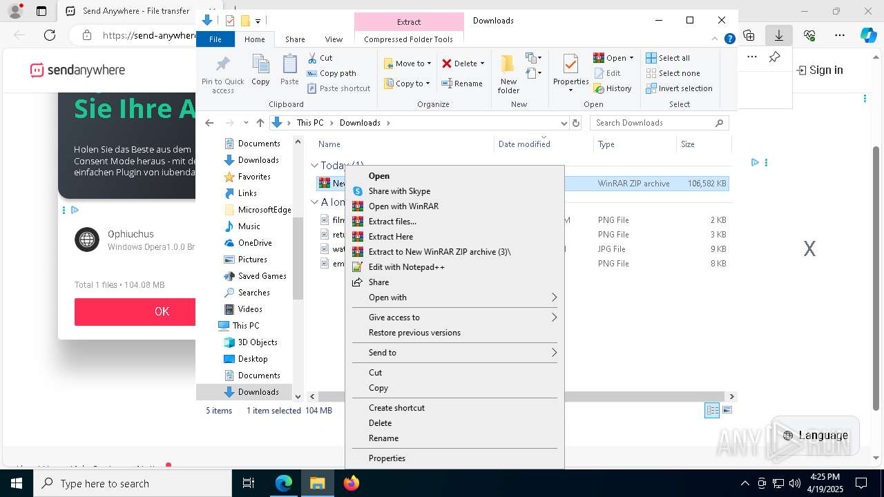Sort by the Size column header
Viewport: 884px width, 497px height.
point(702,144)
